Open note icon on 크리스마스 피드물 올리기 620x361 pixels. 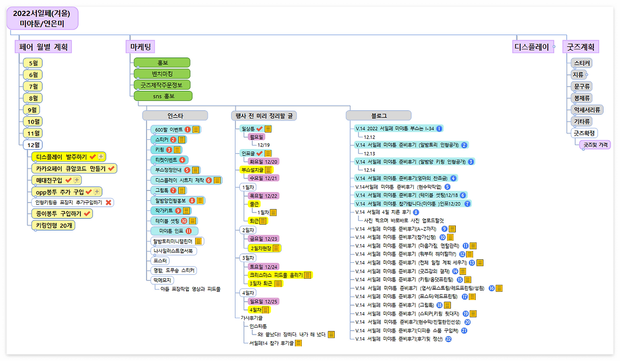coord(307,275)
